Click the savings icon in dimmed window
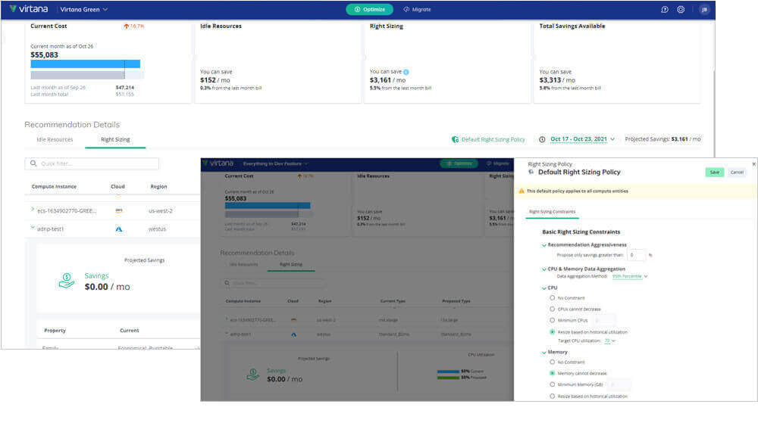 [x=253, y=375]
